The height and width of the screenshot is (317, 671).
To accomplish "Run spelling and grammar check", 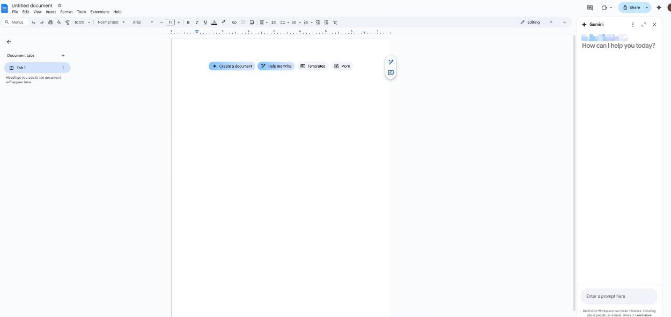I will coord(59,23).
